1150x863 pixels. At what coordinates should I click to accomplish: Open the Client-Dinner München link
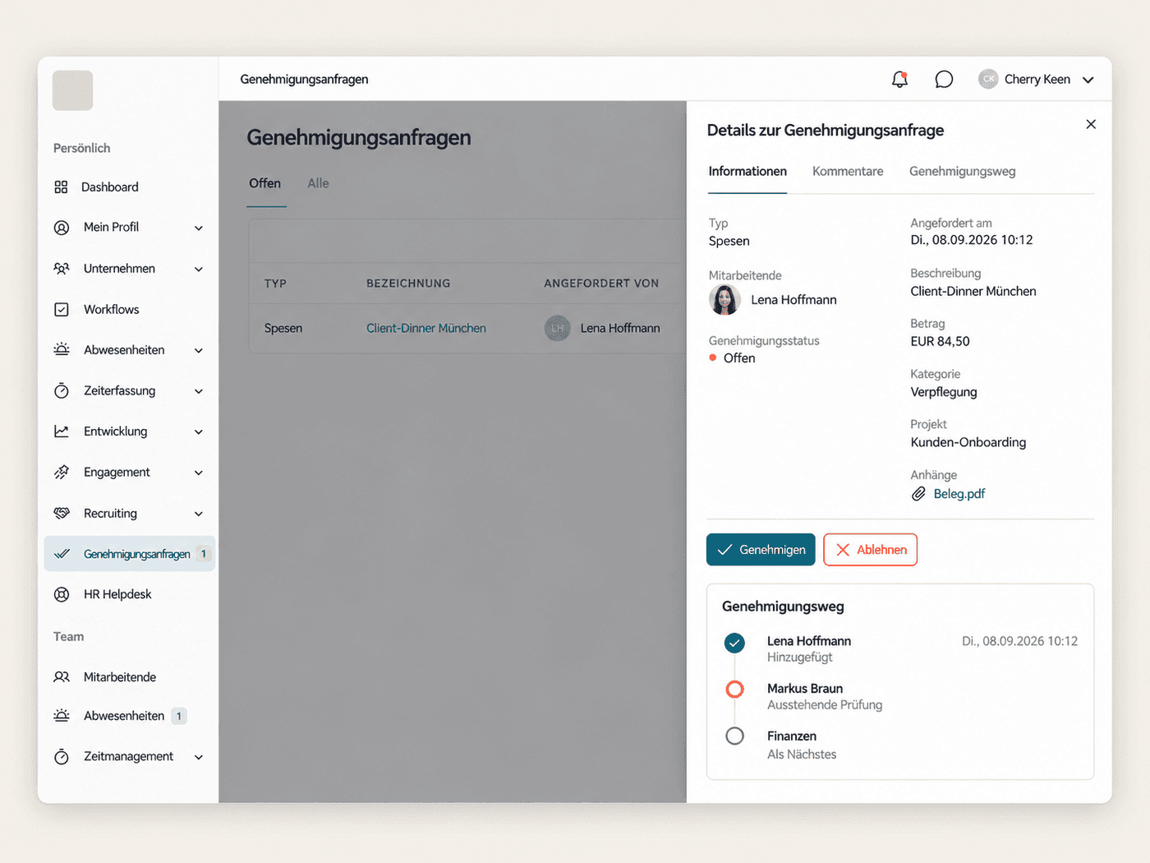pos(426,328)
